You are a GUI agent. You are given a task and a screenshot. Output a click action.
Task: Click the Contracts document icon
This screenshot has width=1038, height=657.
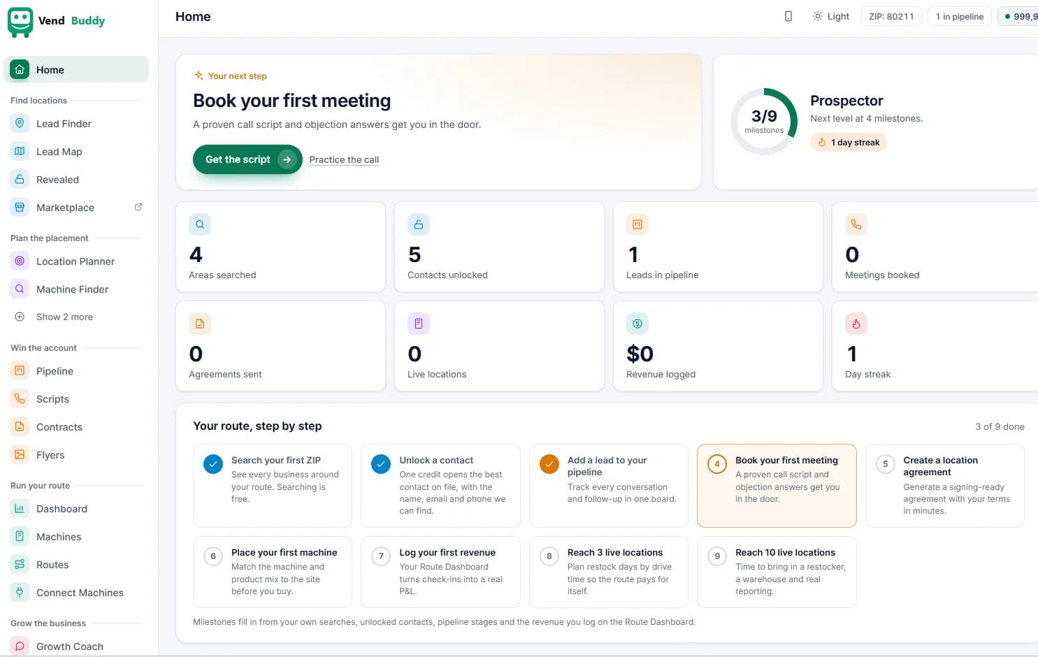pos(20,427)
